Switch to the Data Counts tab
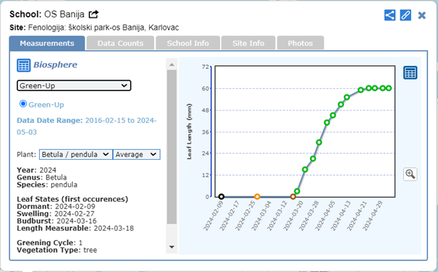The height and width of the screenshot is (272, 438). coord(120,43)
